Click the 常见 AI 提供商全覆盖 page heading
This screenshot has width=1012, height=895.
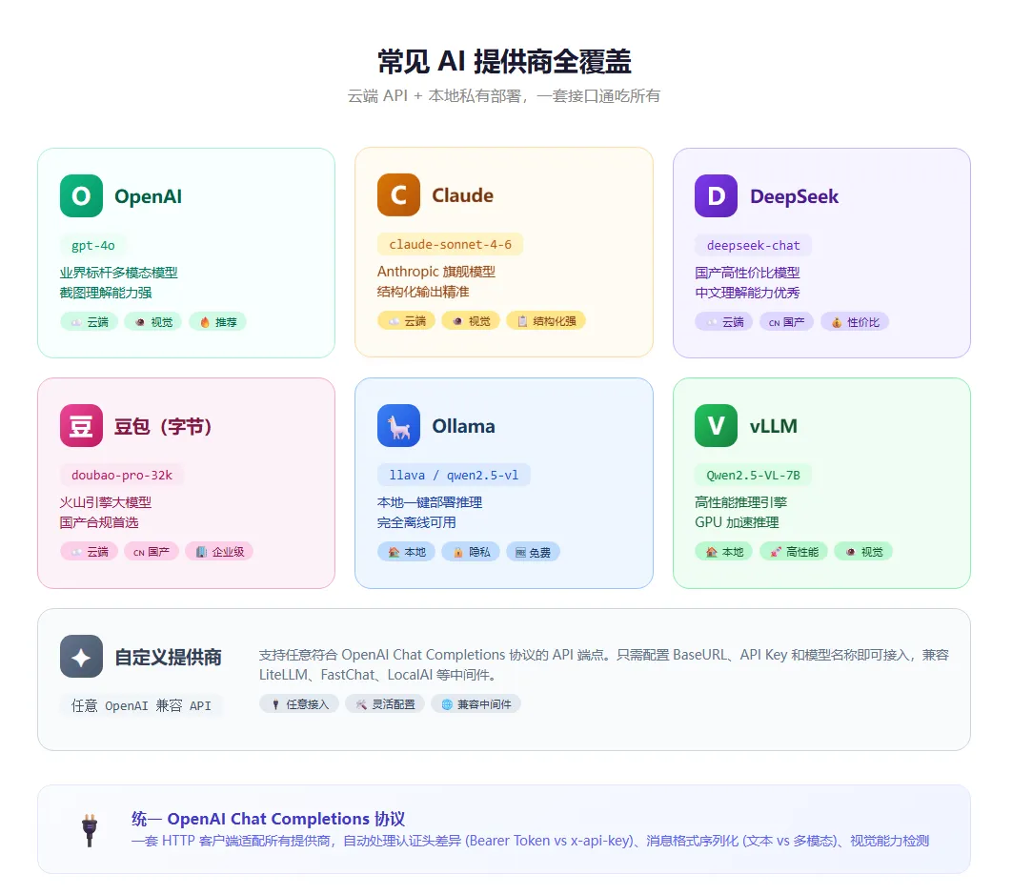(x=505, y=61)
